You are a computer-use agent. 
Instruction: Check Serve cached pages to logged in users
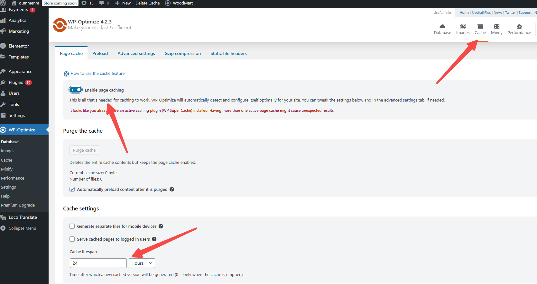point(72,239)
